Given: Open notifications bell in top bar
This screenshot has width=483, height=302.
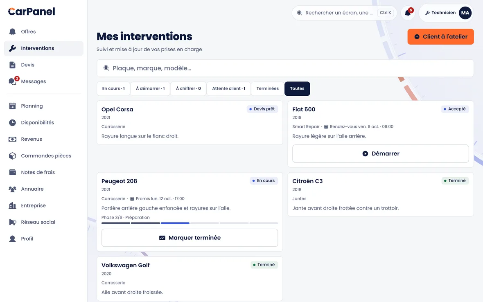Looking at the screenshot, I should [408, 13].
